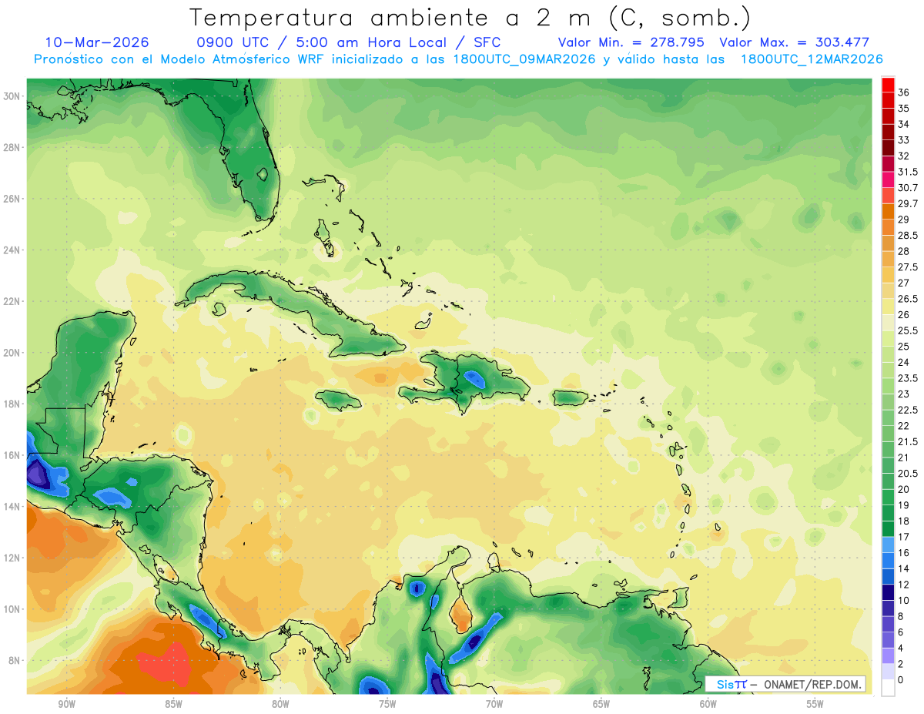Pick the green legend swatch between 20 and 20.5
924x714 pixels.
click(x=888, y=481)
